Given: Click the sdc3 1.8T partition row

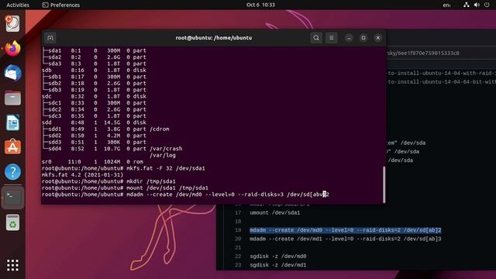Looking at the screenshot, I should pos(94,115).
